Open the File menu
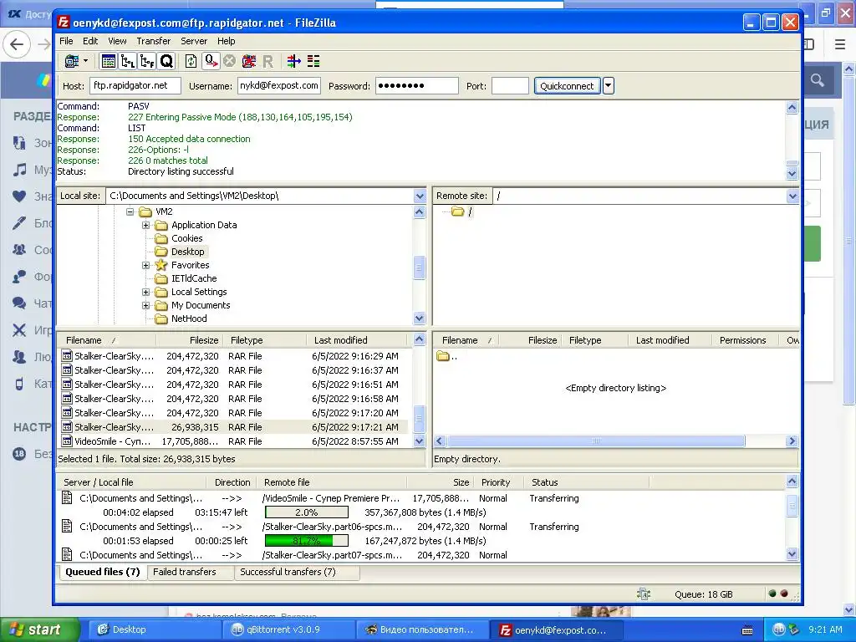The height and width of the screenshot is (642, 856). coord(66,41)
